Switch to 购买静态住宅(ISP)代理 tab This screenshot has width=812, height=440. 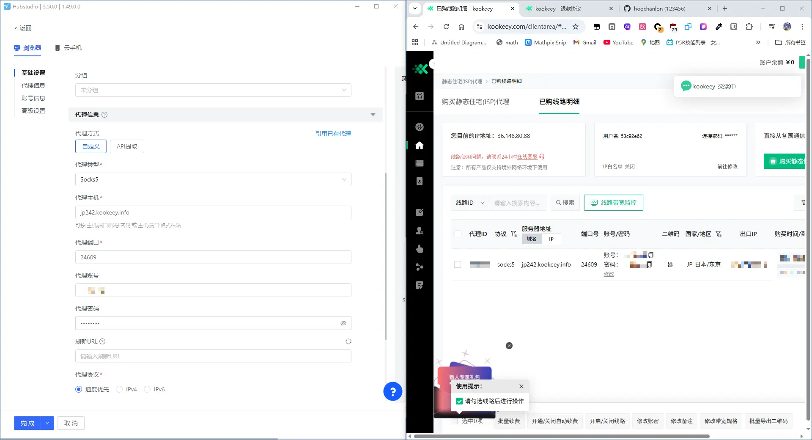click(475, 102)
